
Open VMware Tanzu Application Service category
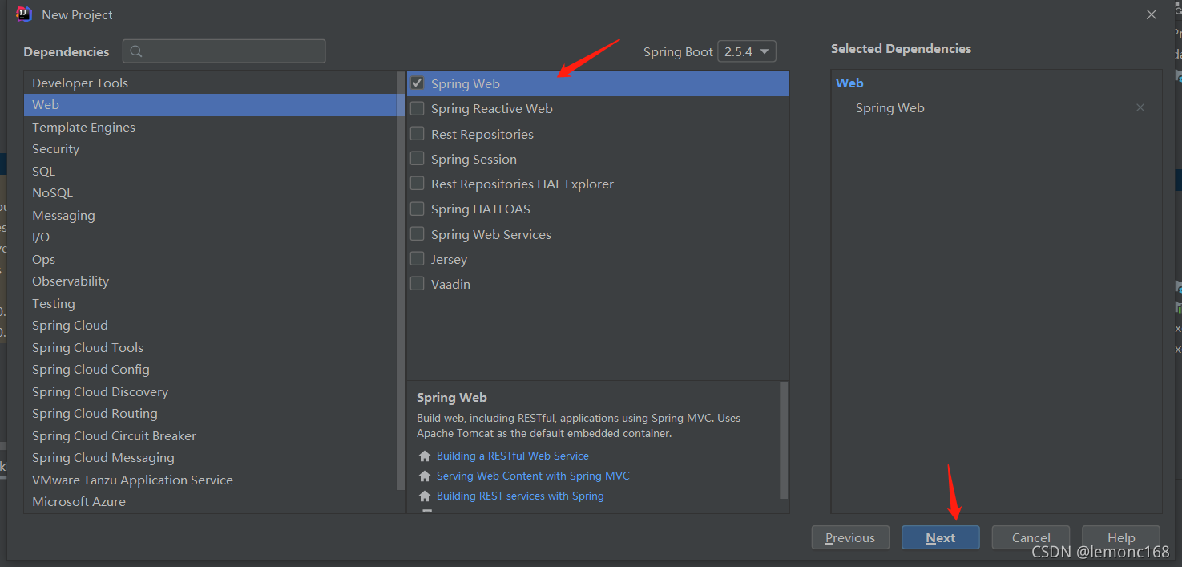coord(210,480)
